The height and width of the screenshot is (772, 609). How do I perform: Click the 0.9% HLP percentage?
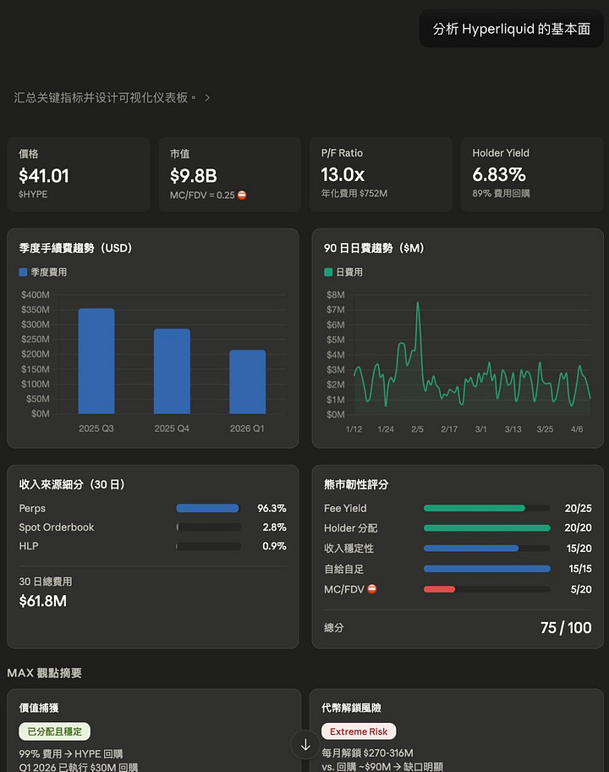(274, 546)
